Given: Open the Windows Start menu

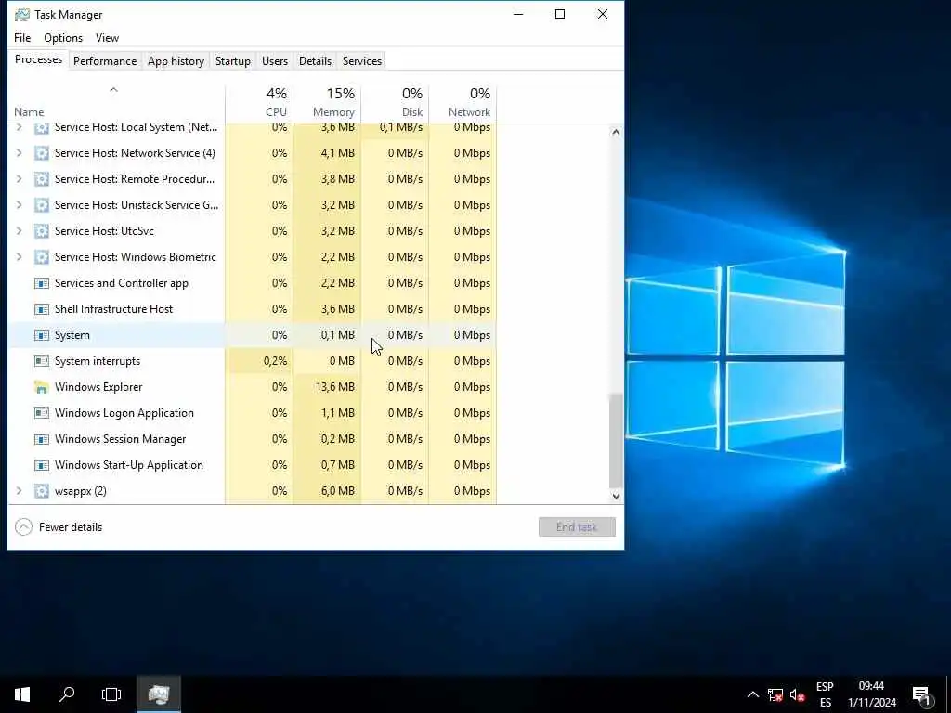Looking at the screenshot, I should click(22, 694).
